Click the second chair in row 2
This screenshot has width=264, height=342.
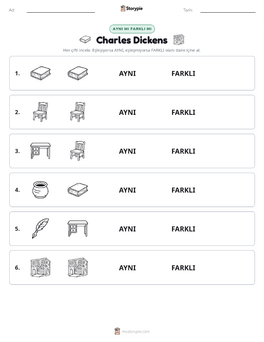(x=78, y=112)
